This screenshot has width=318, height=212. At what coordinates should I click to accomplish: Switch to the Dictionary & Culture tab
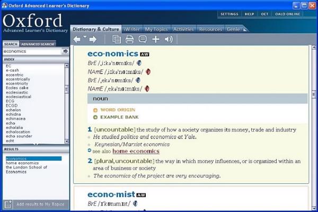tap(96, 29)
